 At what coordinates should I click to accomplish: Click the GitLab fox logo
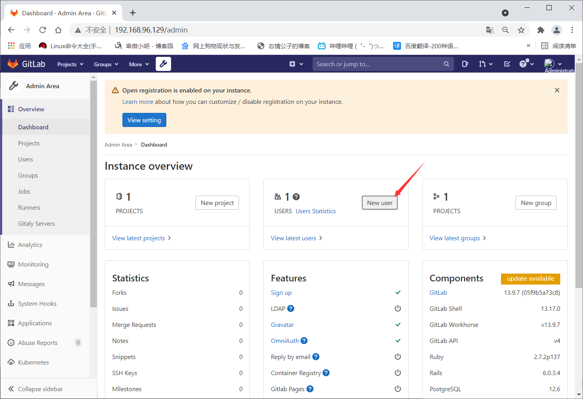[x=13, y=64]
